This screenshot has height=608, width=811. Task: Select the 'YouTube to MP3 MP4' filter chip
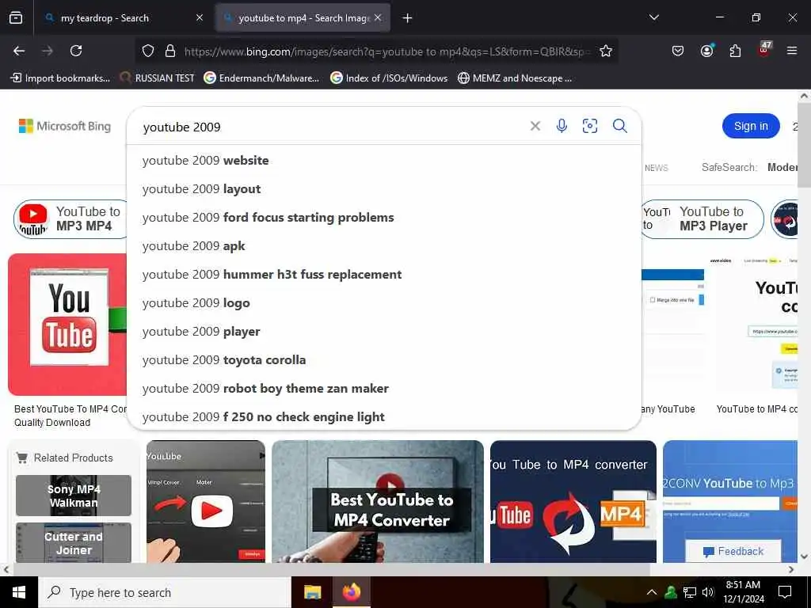click(70, 219)
